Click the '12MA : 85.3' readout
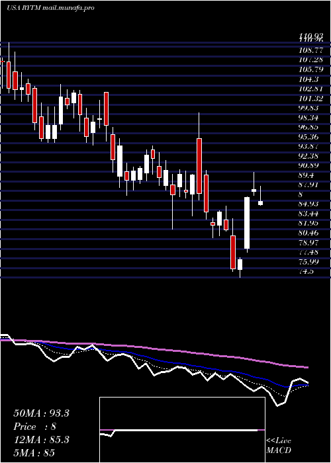The width and height of the screenshot is (331, 463). click(x=41, y=440)
